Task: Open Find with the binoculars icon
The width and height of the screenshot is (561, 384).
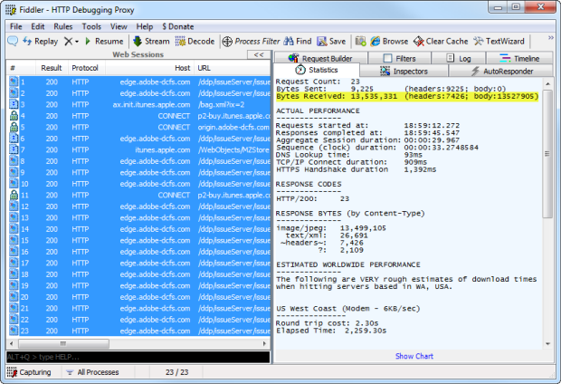Action: point(297,42)
